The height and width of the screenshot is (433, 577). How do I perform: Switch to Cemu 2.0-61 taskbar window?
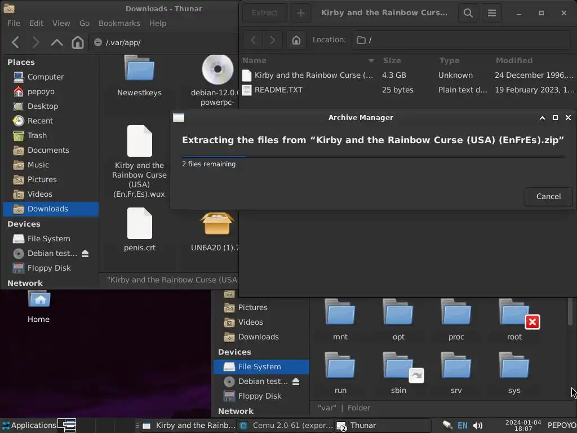[286, 425]
